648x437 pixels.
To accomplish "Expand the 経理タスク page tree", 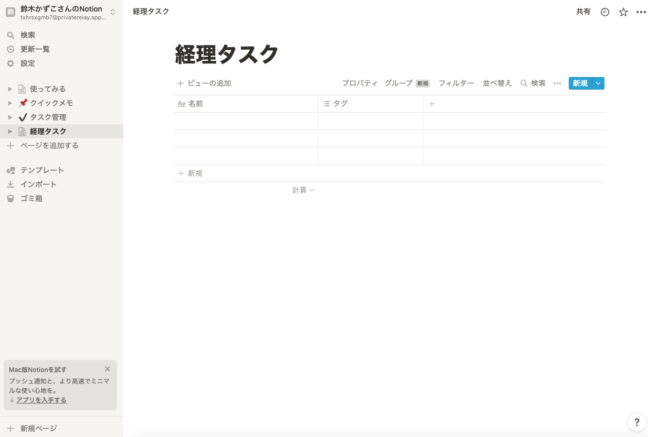I will pos(10,132).
